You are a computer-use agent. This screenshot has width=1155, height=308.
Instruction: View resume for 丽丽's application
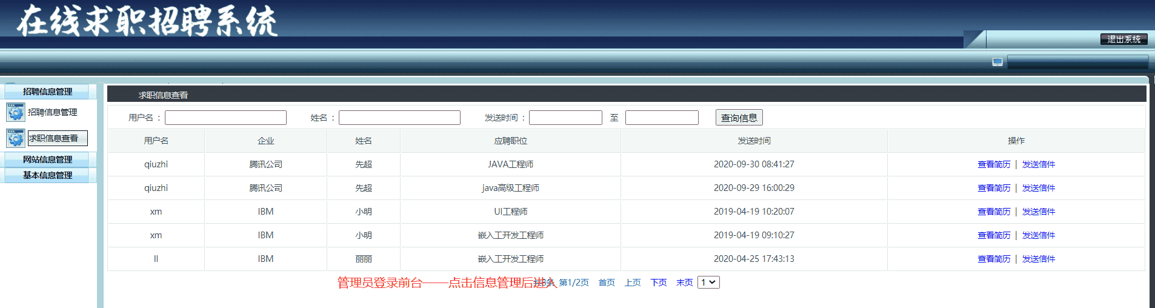point(994,259)
